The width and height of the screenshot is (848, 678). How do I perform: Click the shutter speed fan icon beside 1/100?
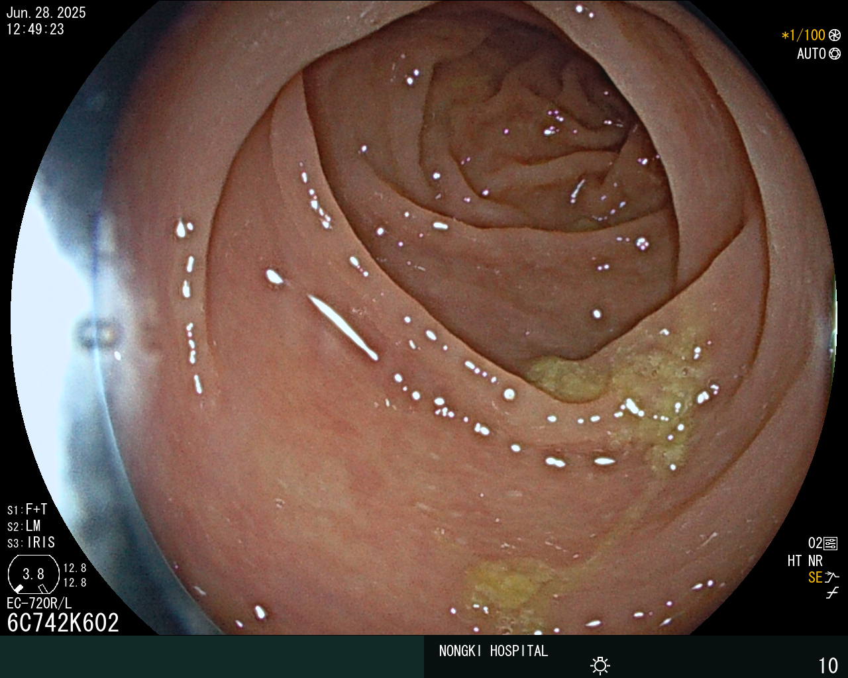pyautogui.click(x=835, y=35)
